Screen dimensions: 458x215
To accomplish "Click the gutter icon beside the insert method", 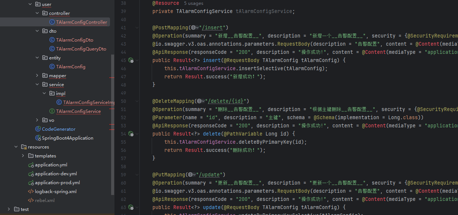I will tap(131, 60).
